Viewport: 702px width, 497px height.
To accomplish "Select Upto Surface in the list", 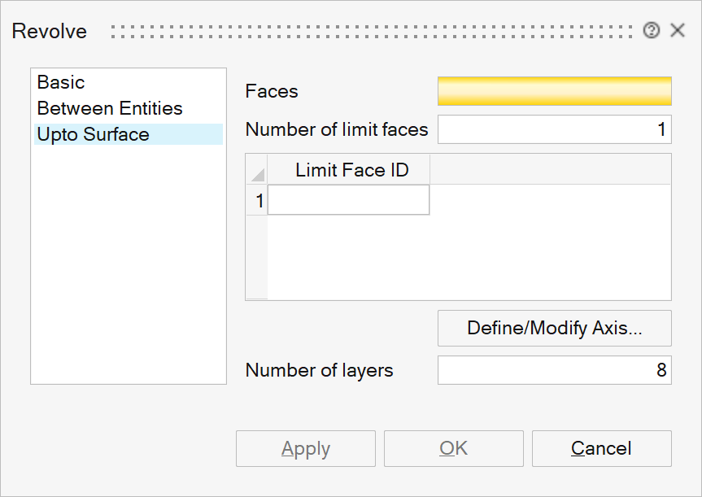I will coord(94,134).
